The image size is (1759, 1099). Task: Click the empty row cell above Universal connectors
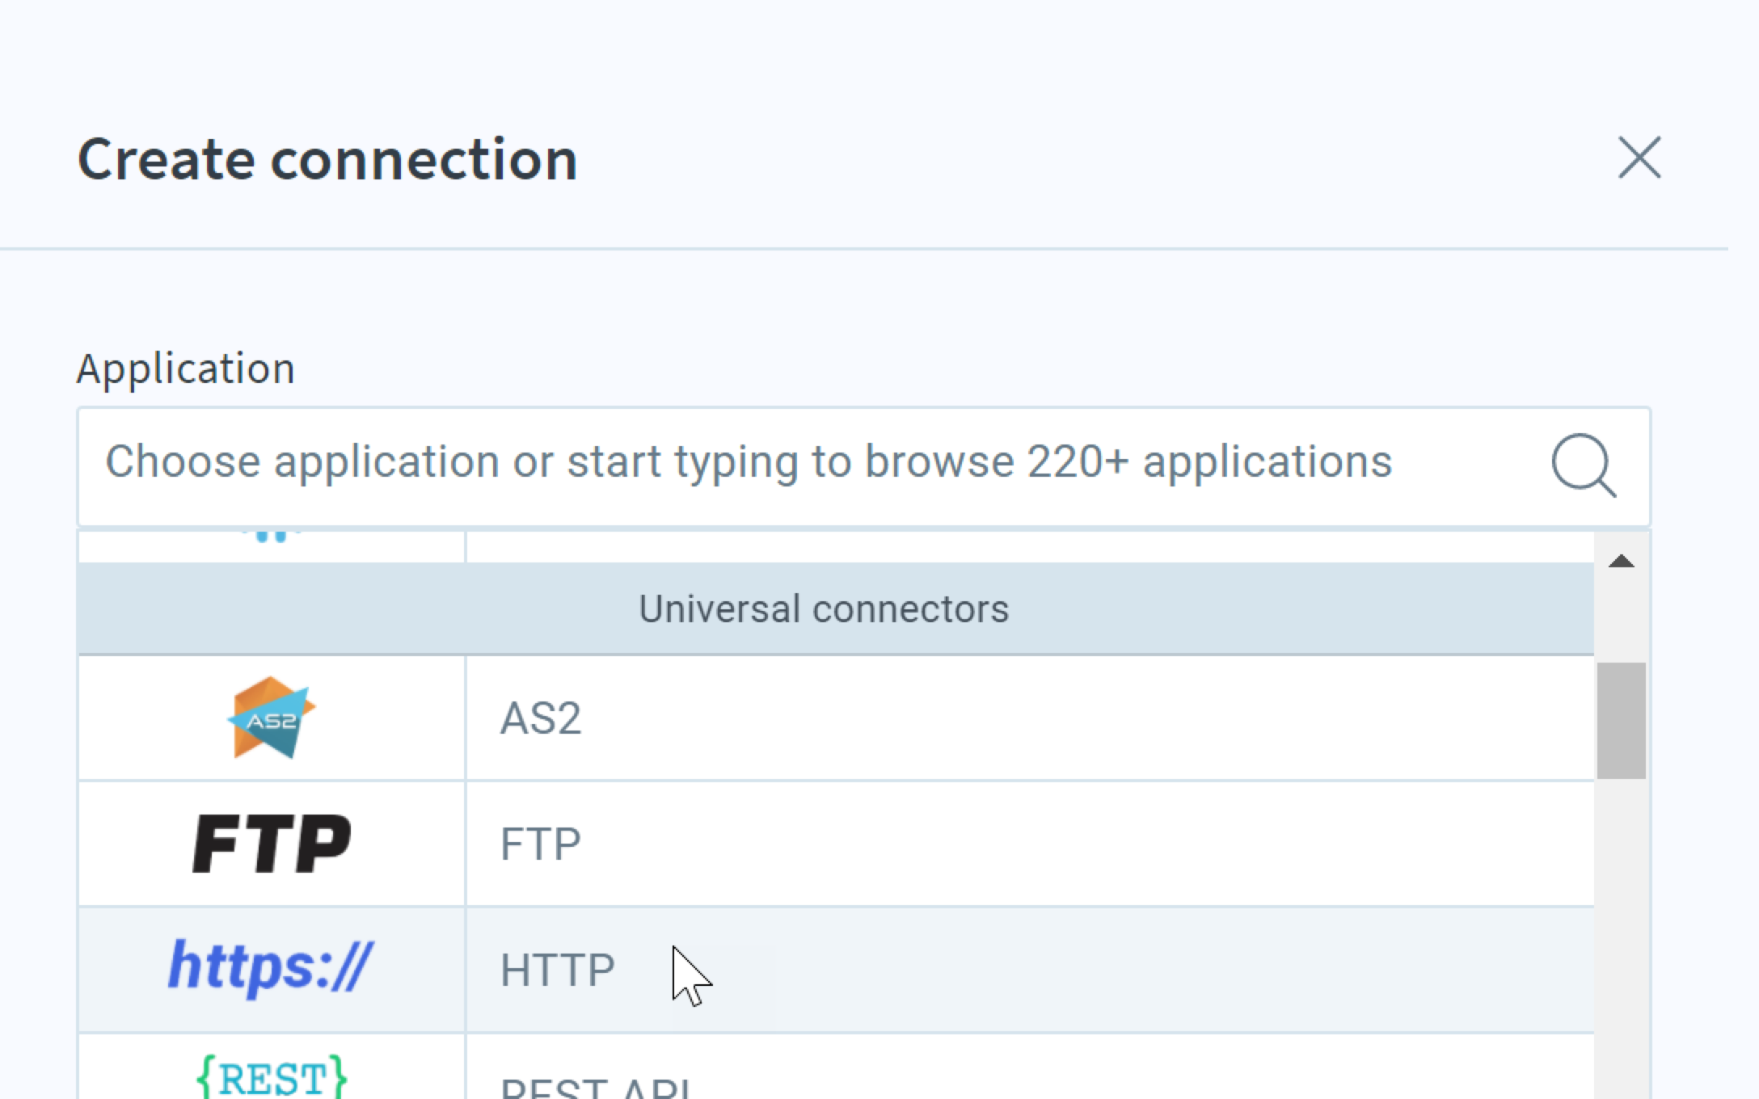pyautogui.click(x=1030, y=546)
